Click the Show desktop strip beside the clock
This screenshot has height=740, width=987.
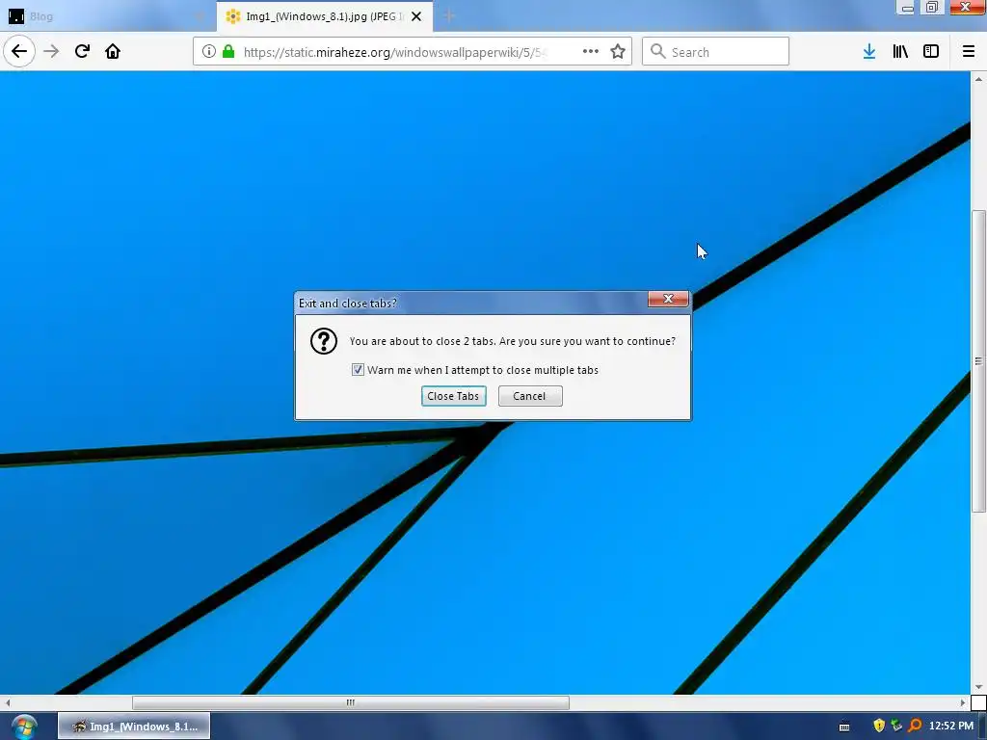pyautogui.click(x=982, y=727)
